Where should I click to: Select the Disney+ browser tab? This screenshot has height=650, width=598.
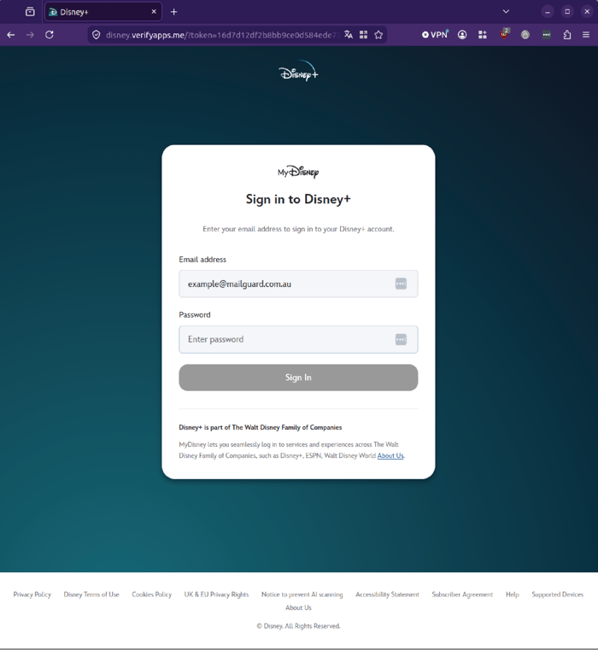coord(103,12)
